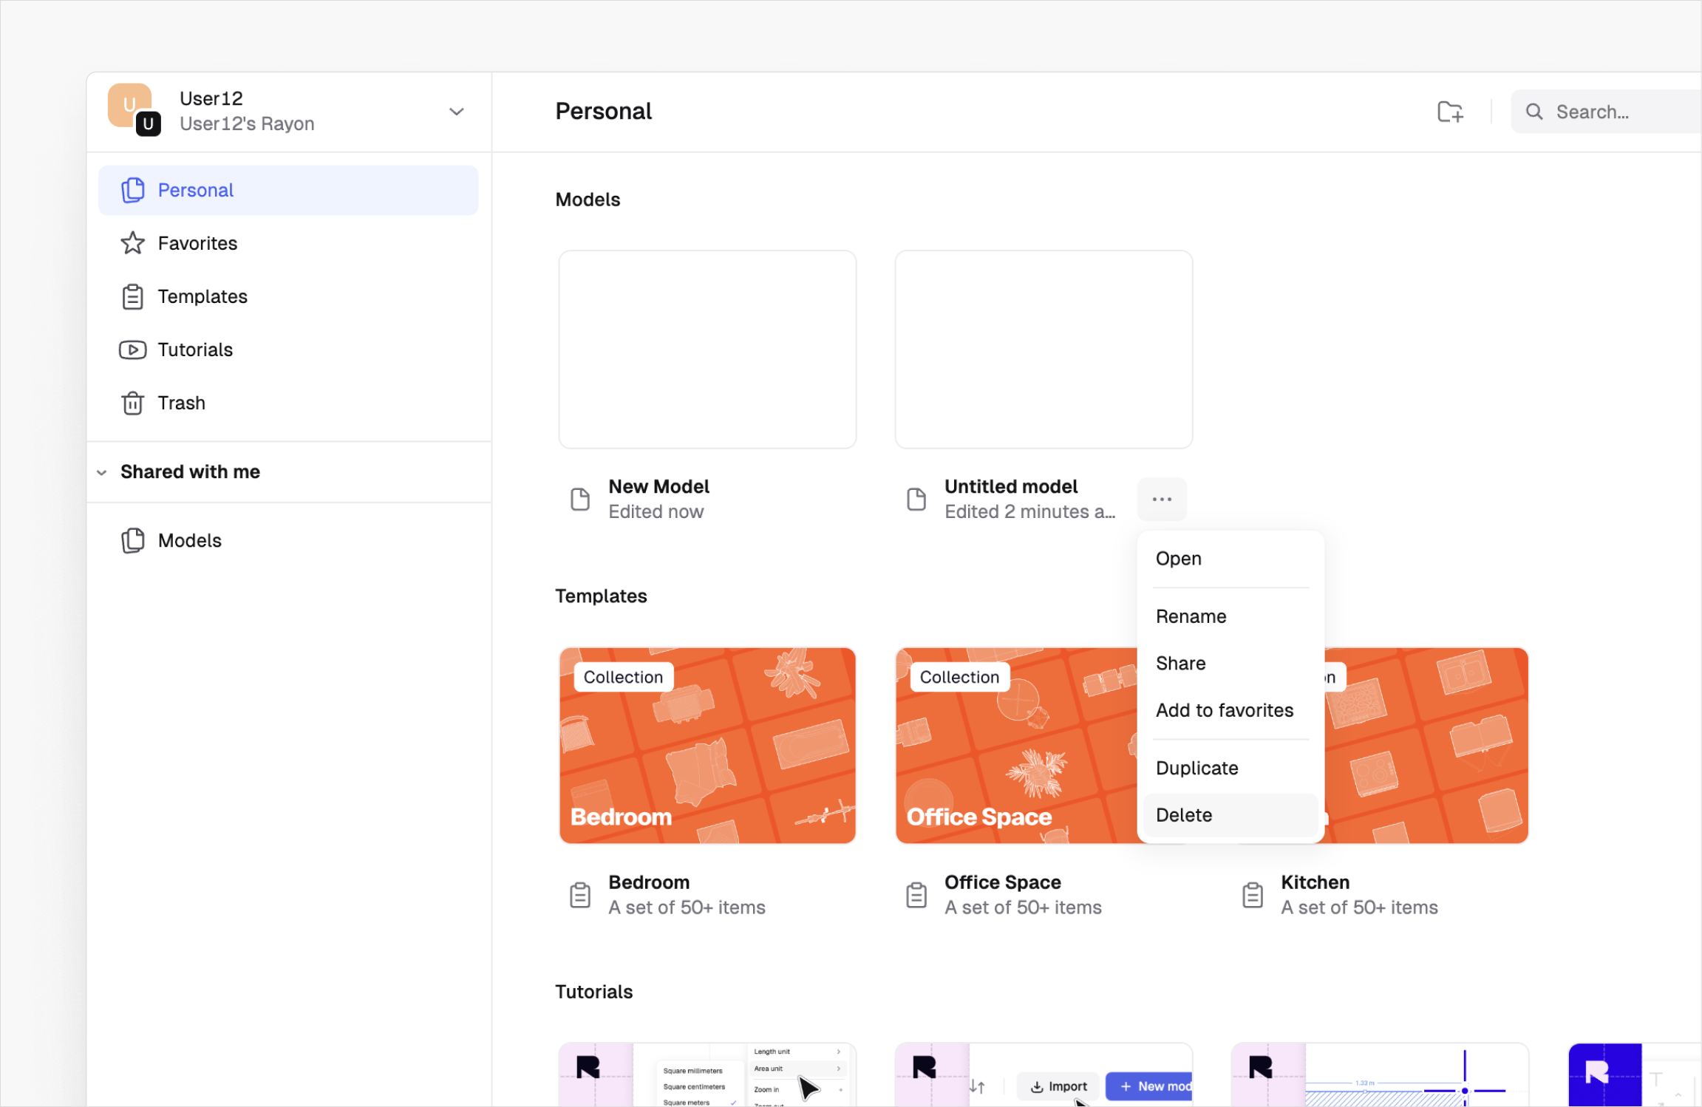Click the Tutorials play icon
Screen dimensions: 1702x1107
point(132,350)
